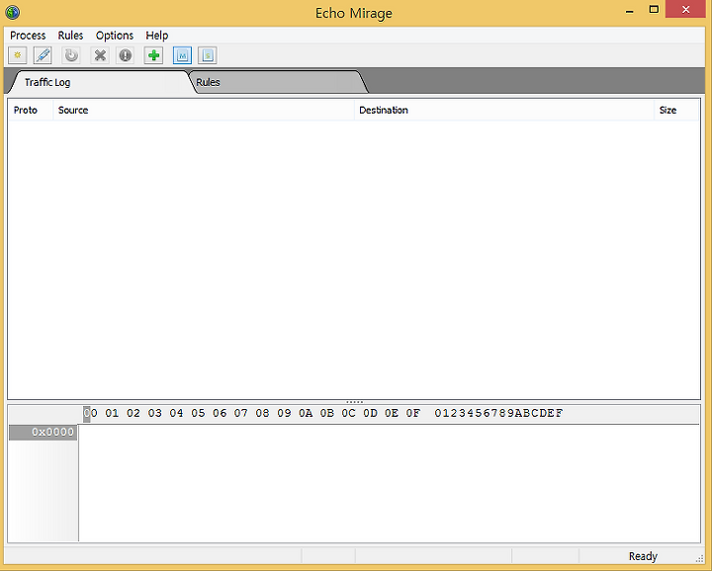The image size is (712, 571).
Task: Click inside the hex editor data area
Action: pos(390,483)
